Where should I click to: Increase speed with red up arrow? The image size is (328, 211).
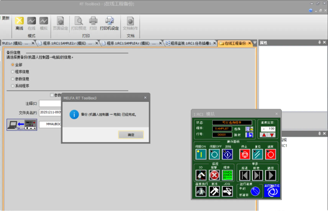(264, 135)
